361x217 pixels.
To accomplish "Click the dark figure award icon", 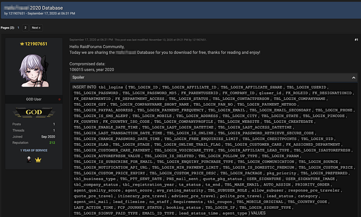I will (29, 159).
